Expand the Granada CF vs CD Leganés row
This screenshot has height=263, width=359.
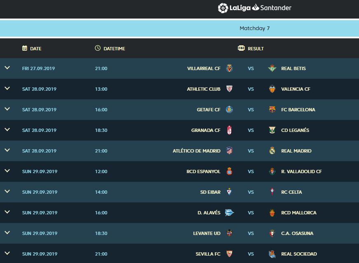[7, 129]
